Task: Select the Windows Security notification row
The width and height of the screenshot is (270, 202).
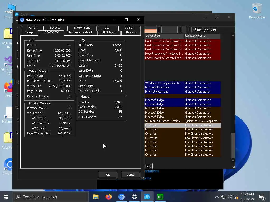Action: point(182,83)
